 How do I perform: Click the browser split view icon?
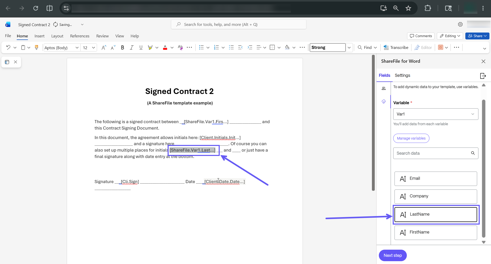point(50,8)
